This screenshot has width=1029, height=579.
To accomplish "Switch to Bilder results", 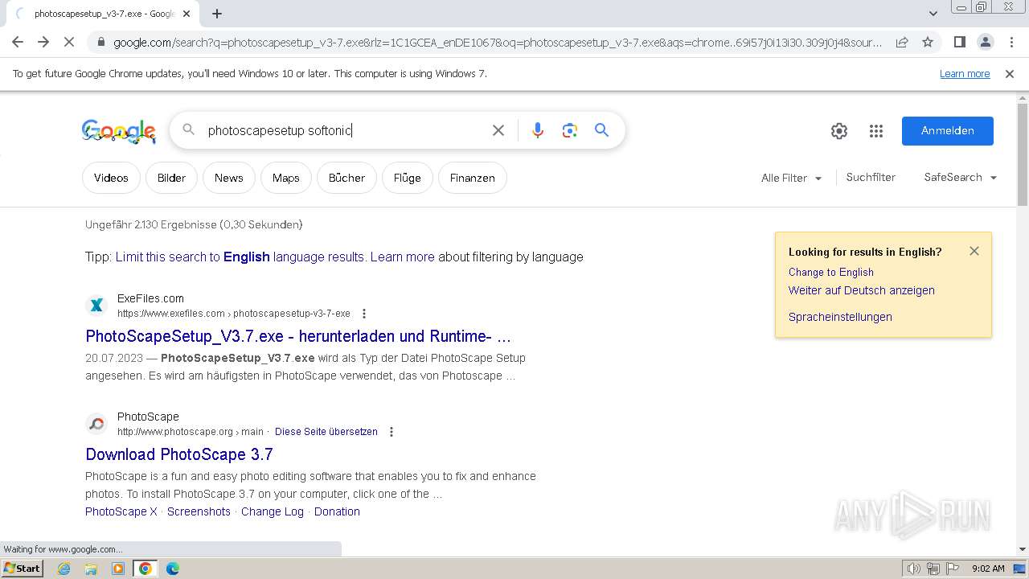I will click(171, 178).
